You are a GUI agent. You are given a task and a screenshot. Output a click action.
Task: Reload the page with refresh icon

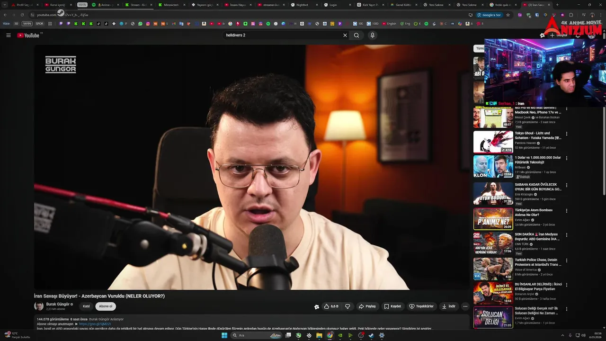pyautogui.click(x=22, y=15)
